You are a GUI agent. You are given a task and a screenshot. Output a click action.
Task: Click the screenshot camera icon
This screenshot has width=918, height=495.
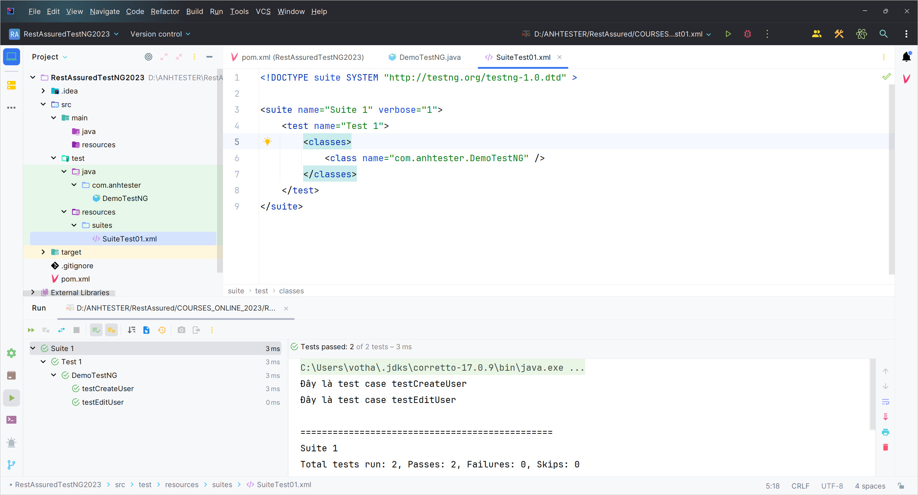[181, 330]
